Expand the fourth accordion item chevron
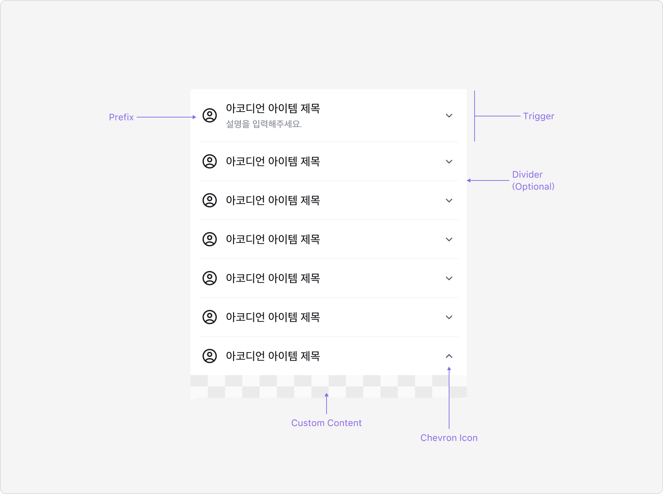 click(449, 240)
